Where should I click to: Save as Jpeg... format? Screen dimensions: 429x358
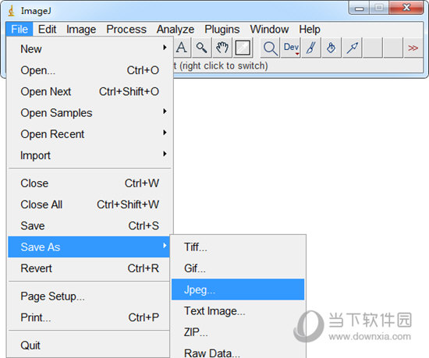point(238,289)
